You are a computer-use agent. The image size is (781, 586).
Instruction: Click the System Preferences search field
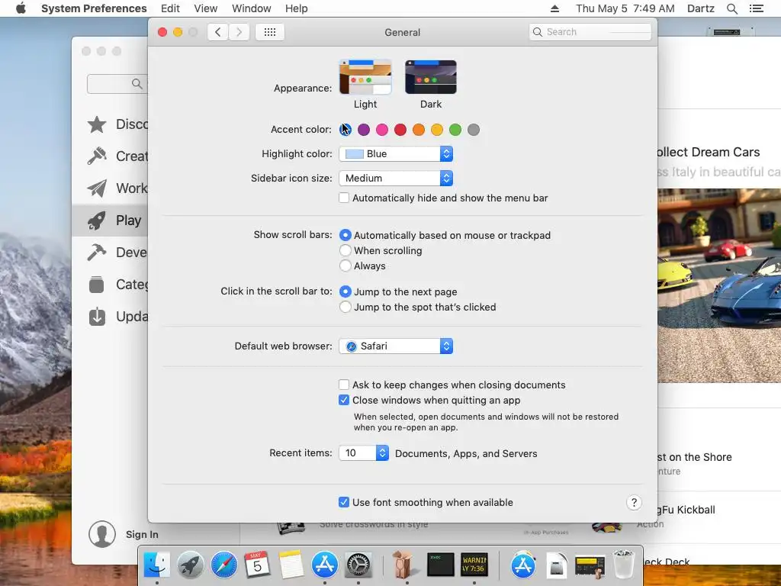(x=590, y=32)
